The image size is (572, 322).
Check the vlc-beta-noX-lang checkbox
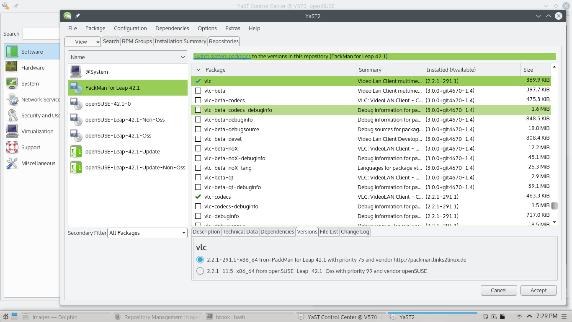[x=198, y=168]
